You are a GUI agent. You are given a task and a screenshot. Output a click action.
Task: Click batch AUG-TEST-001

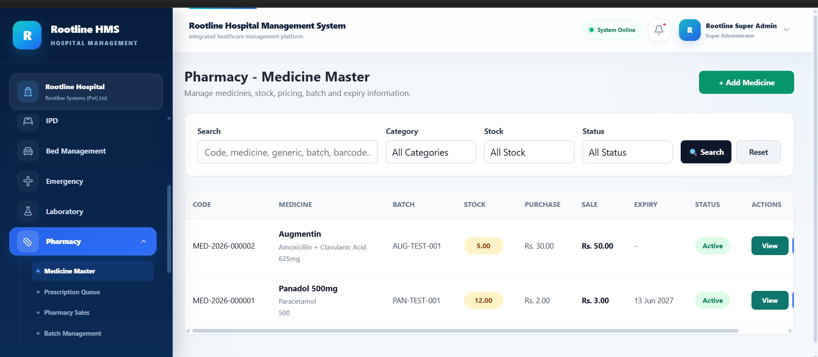[417, 246]
